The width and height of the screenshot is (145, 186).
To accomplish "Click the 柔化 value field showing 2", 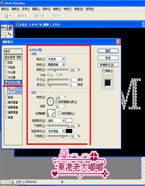I will coord(73,85).
